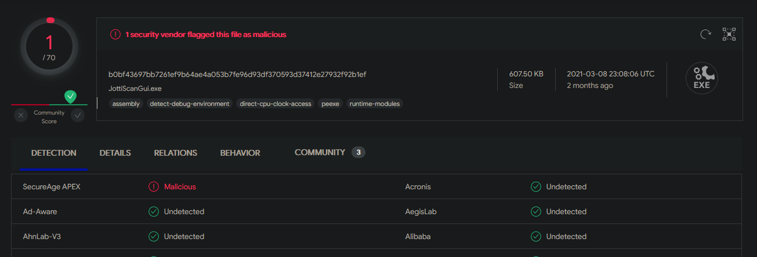Click the direct-cpu-clock-access tag
The height and width of the screenshot is (257, 757).
[x=276, y=104]
